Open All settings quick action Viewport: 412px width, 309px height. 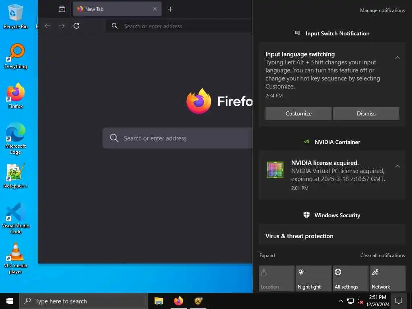point(351,278)
